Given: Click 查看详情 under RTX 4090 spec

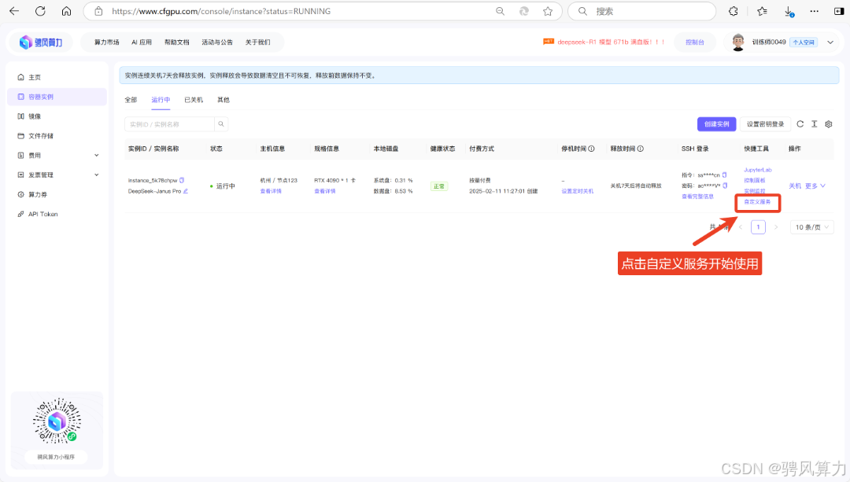Looking at the screenshot, I should [x=325, y=191].
